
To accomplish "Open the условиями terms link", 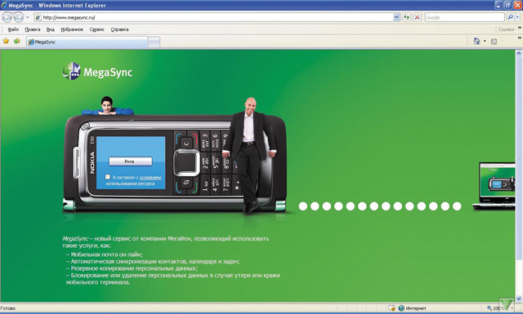I will [150, 178].
